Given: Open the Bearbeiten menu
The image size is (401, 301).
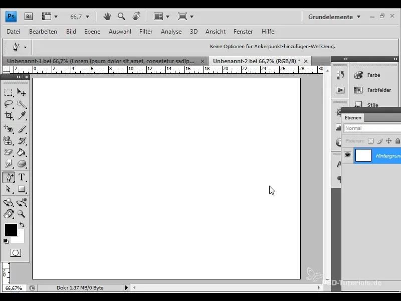Looking at the screenshot, I should [43, 32].
